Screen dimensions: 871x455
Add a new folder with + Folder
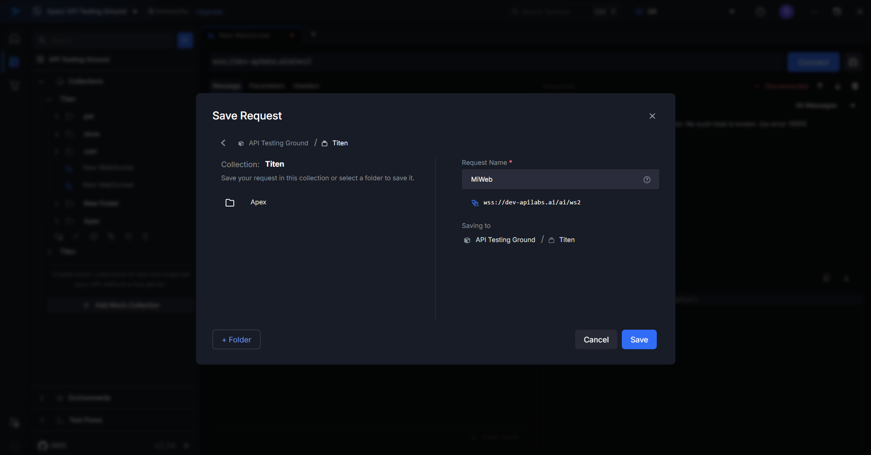click(236, 340)
